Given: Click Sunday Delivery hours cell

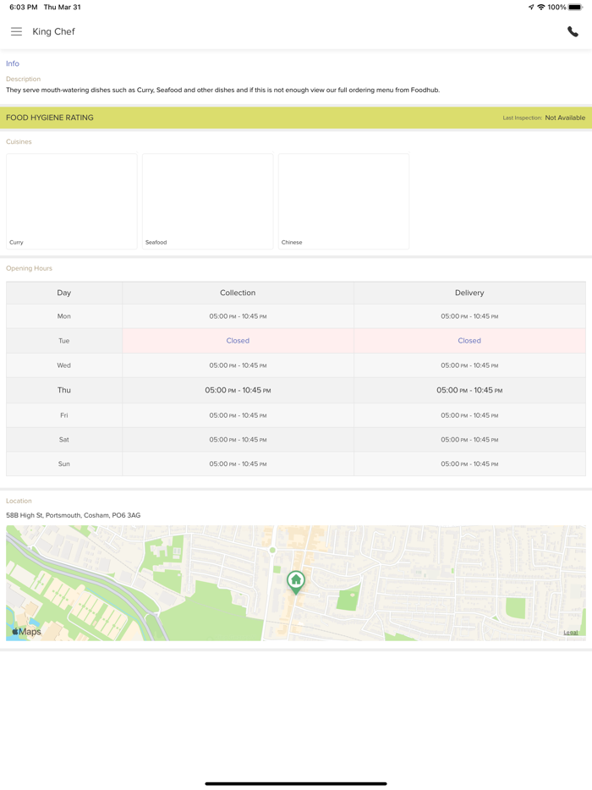Looking at the screenshot, I should [469, 464].
